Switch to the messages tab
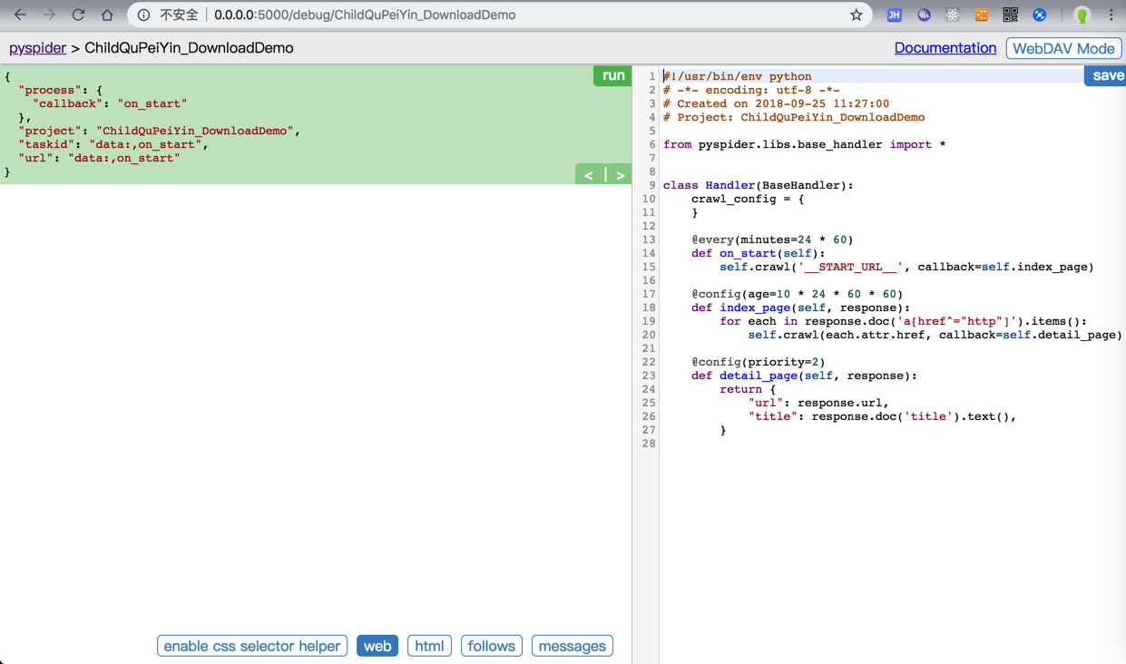Viewport: 1126px width, 664px height. [x=573, y=646]
